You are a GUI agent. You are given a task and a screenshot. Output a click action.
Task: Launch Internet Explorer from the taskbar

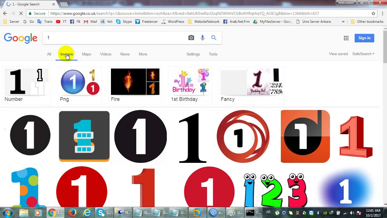tap(87, 213)
